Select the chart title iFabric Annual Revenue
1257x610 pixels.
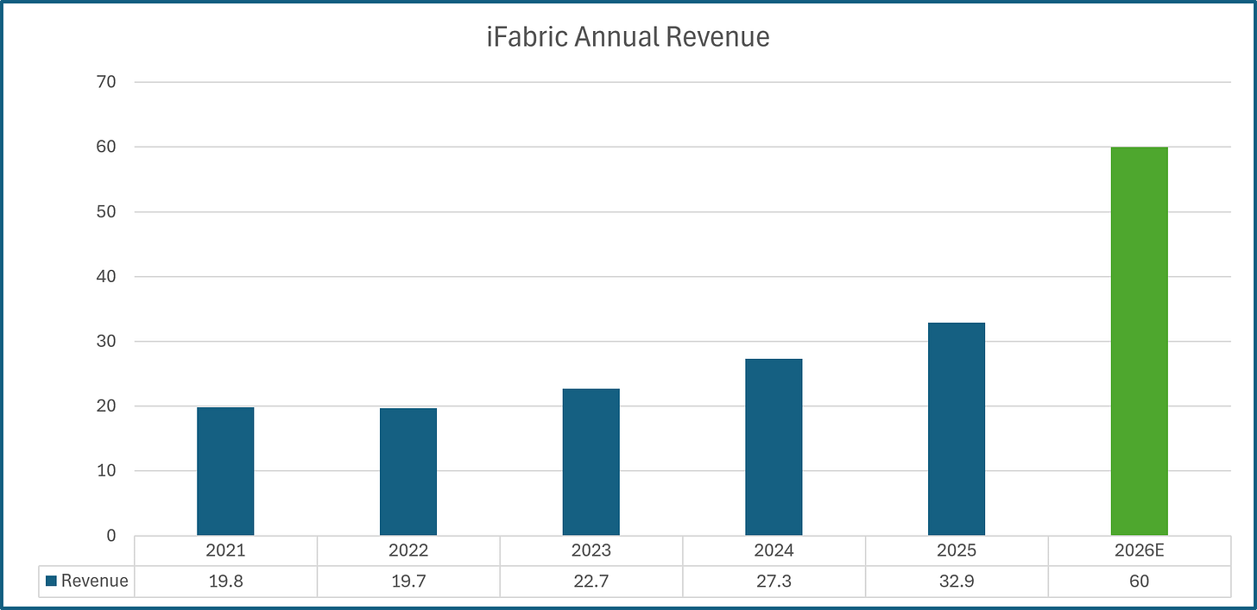pos(628,37)
